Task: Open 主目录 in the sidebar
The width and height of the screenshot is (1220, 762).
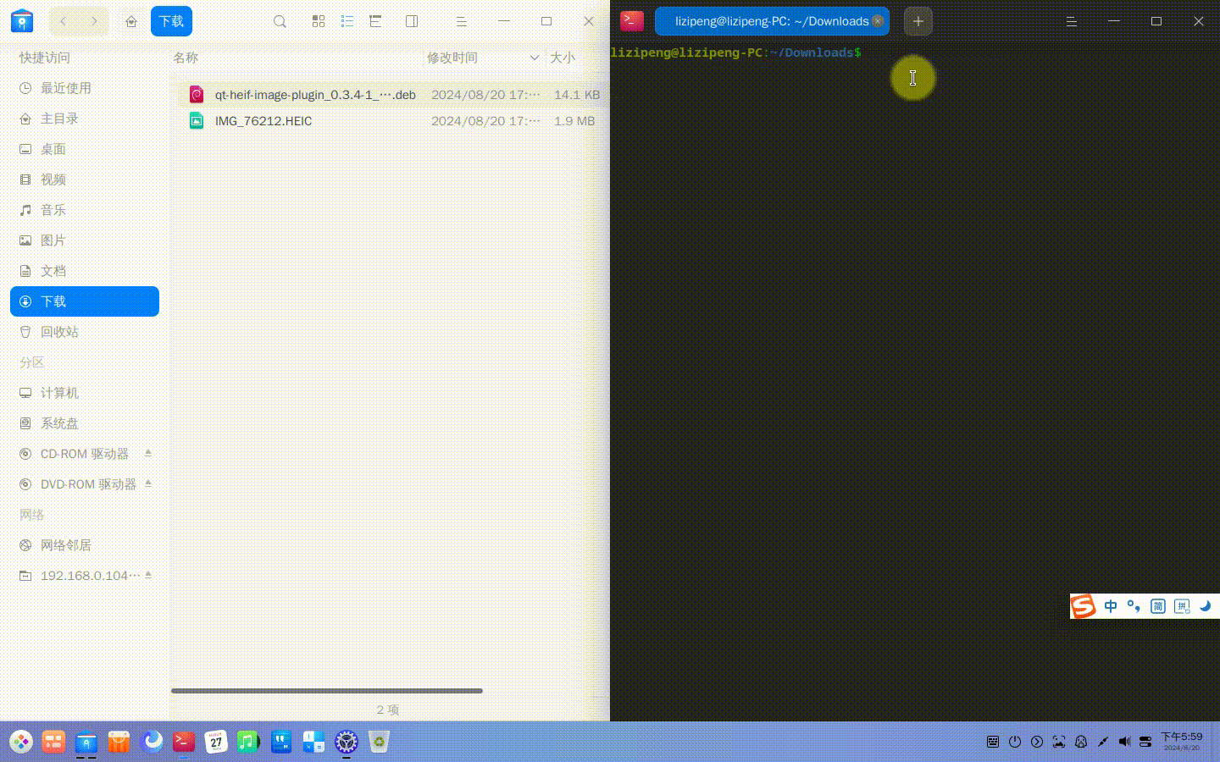Action: [x=85, y=119]
